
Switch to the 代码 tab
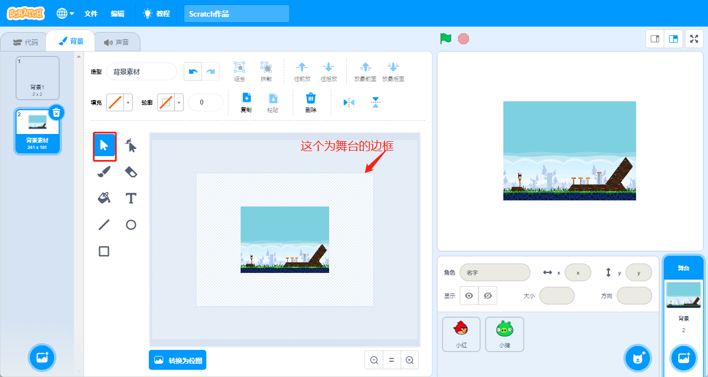click(x=25, y=42)
